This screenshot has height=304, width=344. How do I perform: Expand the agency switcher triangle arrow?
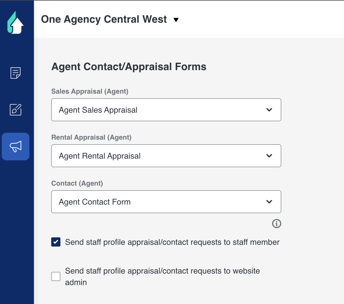click(x=176, y=20)
